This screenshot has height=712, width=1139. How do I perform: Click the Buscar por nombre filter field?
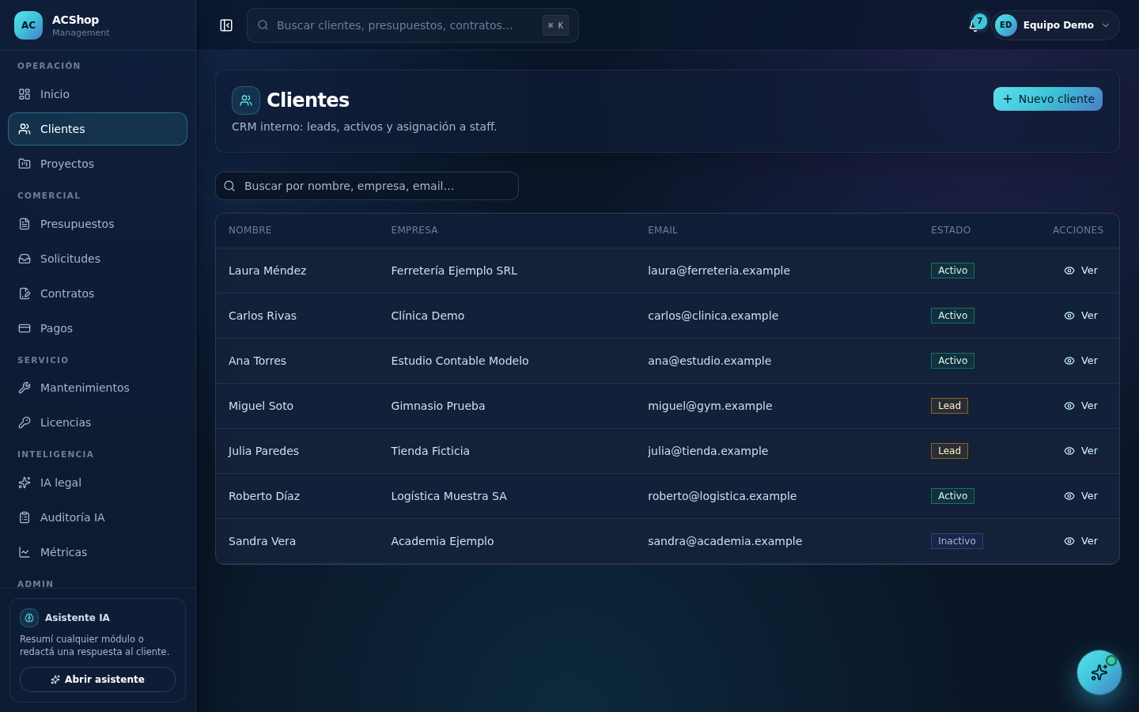(367, 186)
